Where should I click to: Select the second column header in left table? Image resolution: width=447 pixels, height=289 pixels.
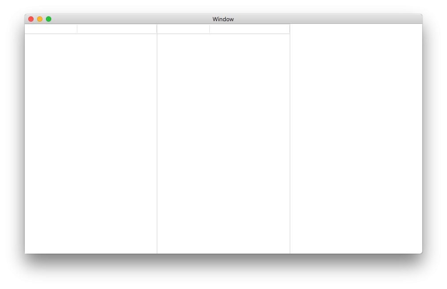pos(117,29)
